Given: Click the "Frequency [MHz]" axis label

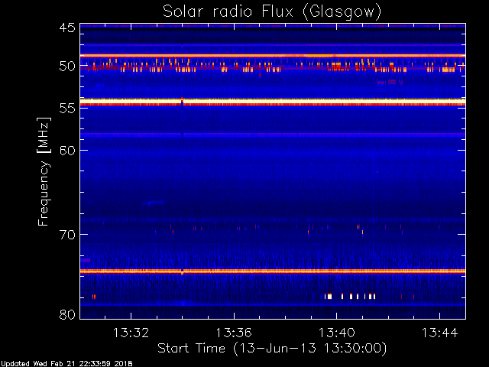Looking at the screenshot, I should tap(44, 171).
